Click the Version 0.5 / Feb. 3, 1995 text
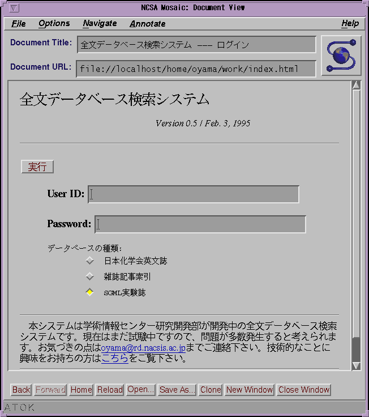The image size is (369, 417). (x=203, y=123)
